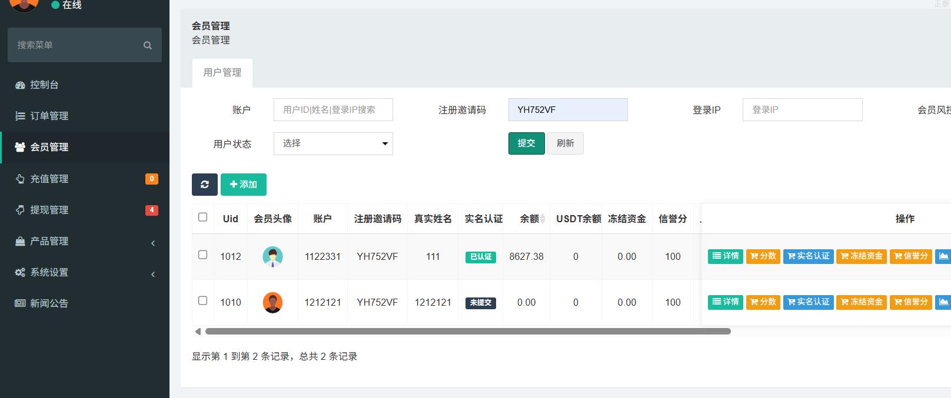Check the checkbox for Uid 1012
Screen dimensions: 951x398
(203, 255)
